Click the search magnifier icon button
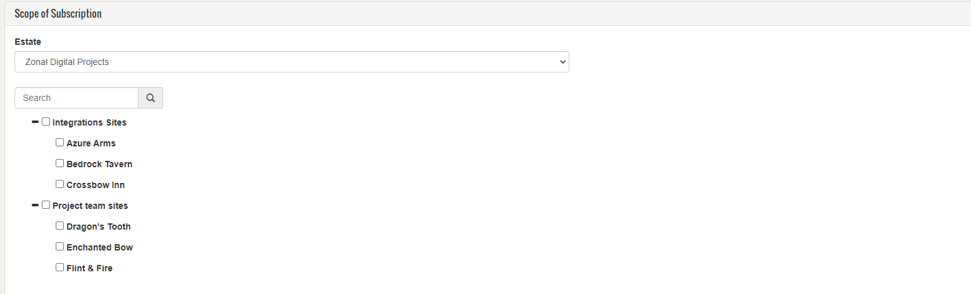 (151, 98)
